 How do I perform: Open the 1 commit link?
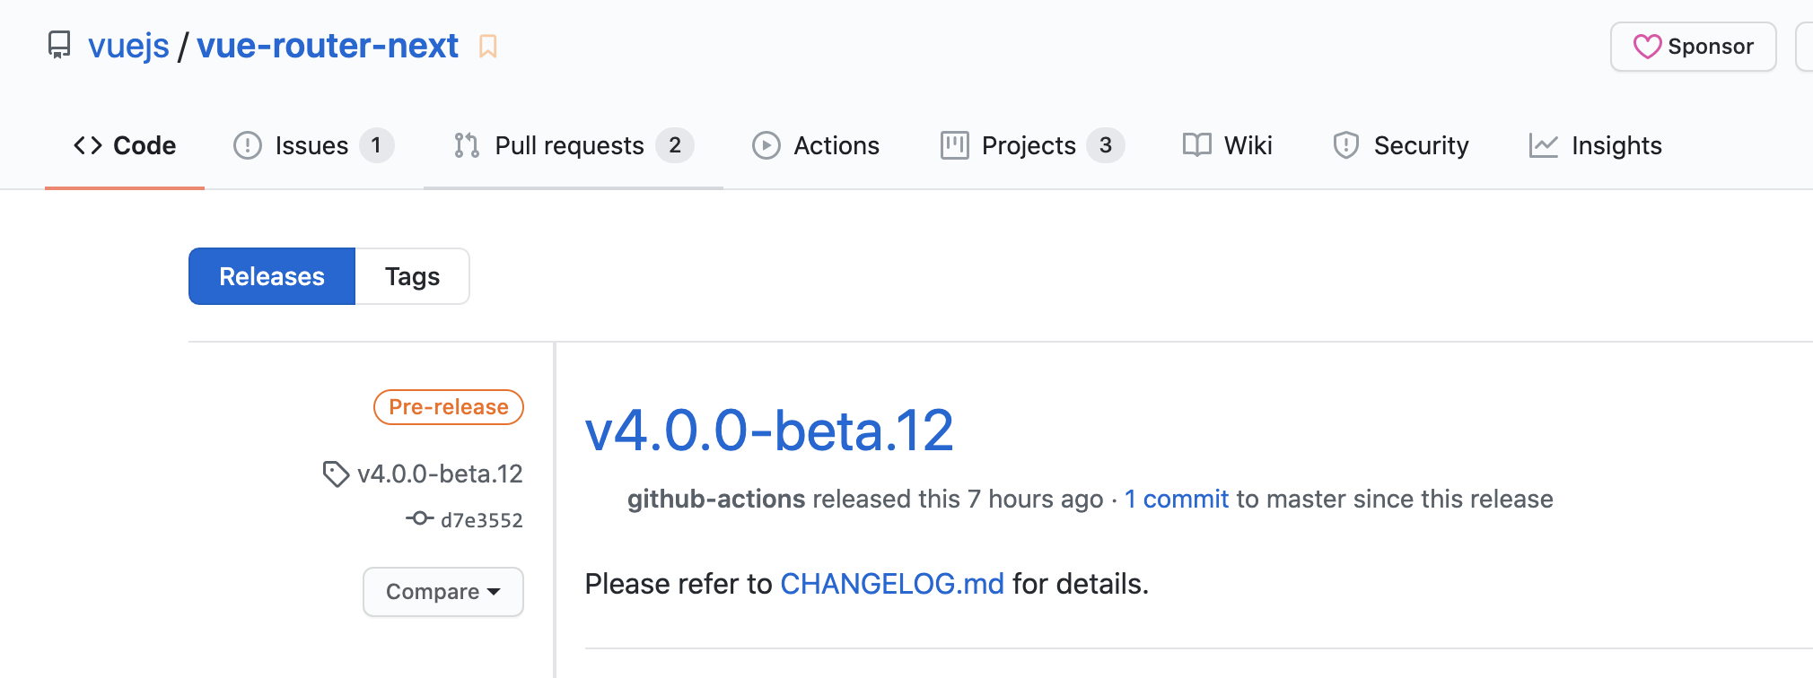click(1177, 499)
